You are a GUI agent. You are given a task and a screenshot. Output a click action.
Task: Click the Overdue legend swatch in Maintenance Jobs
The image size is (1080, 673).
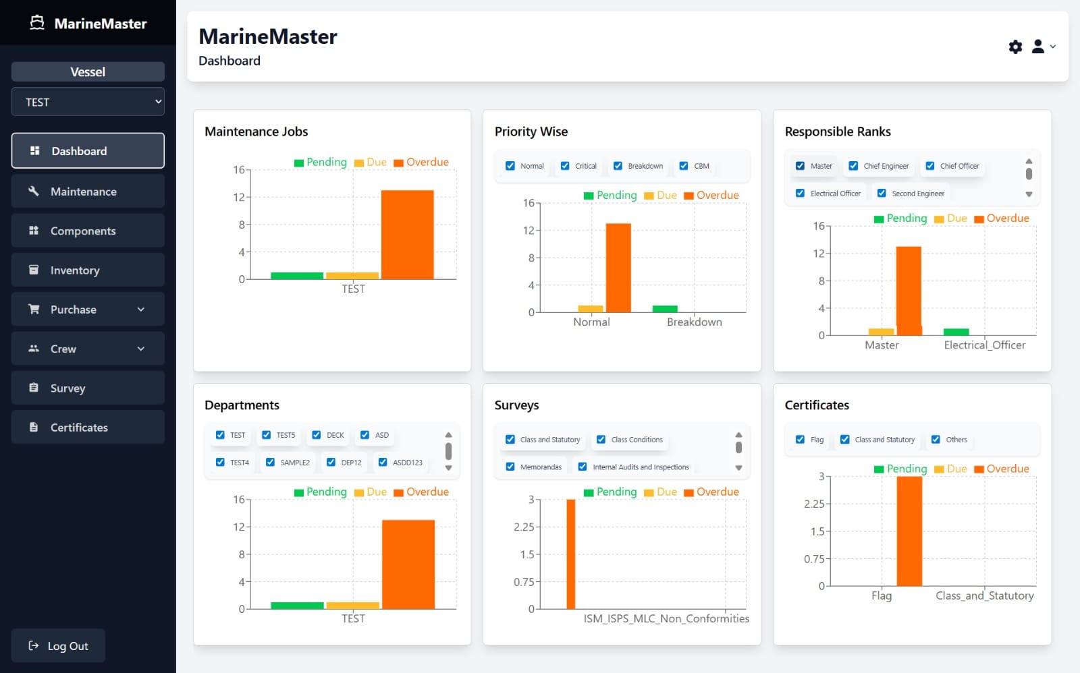(x=398, y=163)
